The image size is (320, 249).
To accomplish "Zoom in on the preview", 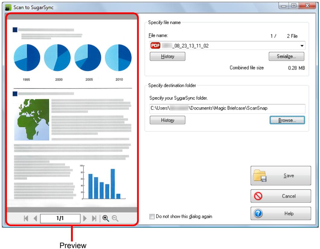I will click(105, 218).
